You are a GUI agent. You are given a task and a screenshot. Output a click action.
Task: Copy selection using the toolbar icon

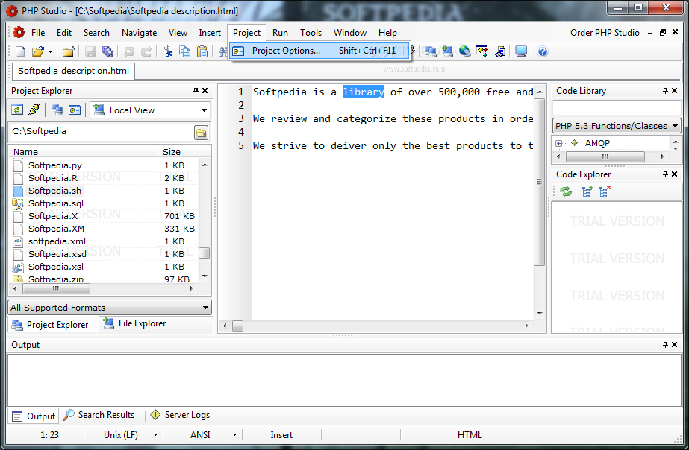(x=185, y=51)
